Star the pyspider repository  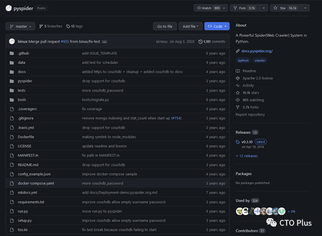(x=286, y=8)
